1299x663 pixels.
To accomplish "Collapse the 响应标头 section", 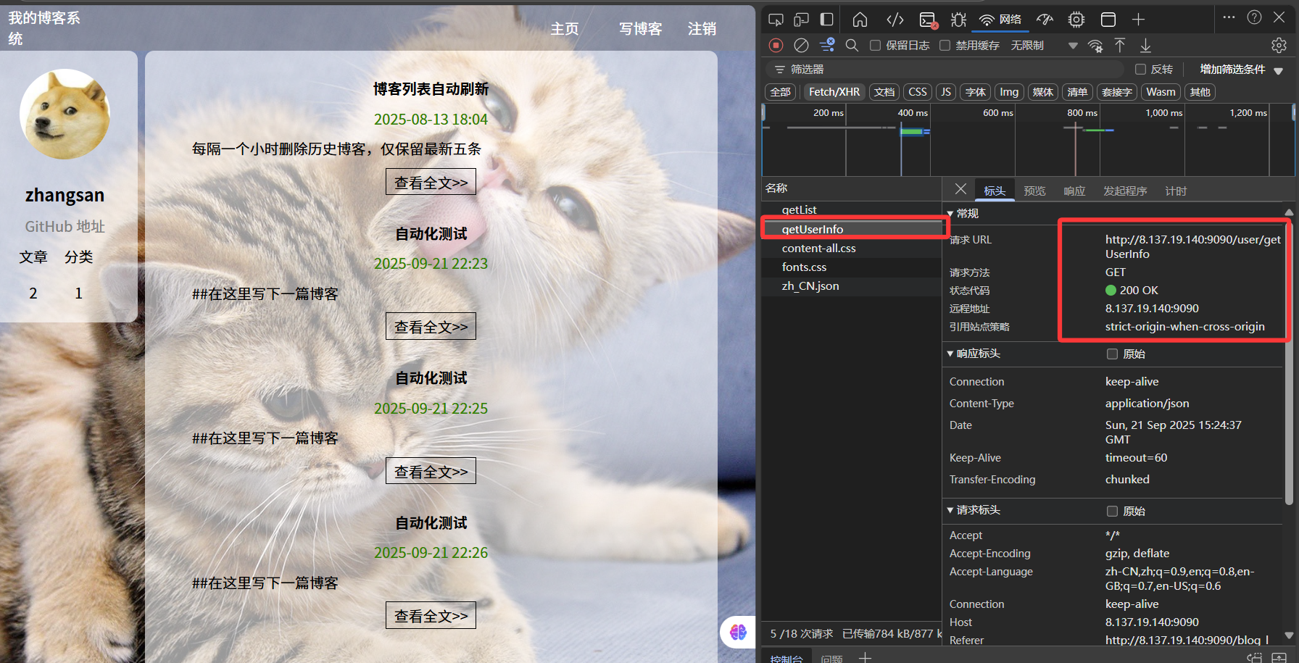I will tap(950, 354).
